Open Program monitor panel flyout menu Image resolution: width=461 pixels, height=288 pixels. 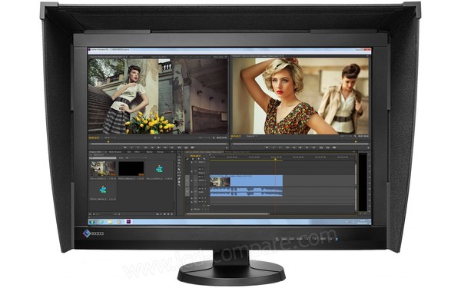(368, 56)
